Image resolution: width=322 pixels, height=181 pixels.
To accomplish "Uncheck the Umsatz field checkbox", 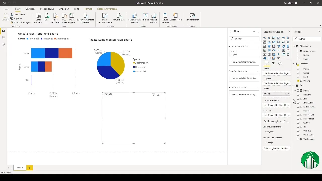I will coord(298,81).
